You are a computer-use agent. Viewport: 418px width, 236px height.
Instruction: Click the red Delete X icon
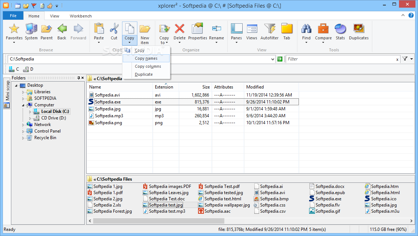(179, 29)
